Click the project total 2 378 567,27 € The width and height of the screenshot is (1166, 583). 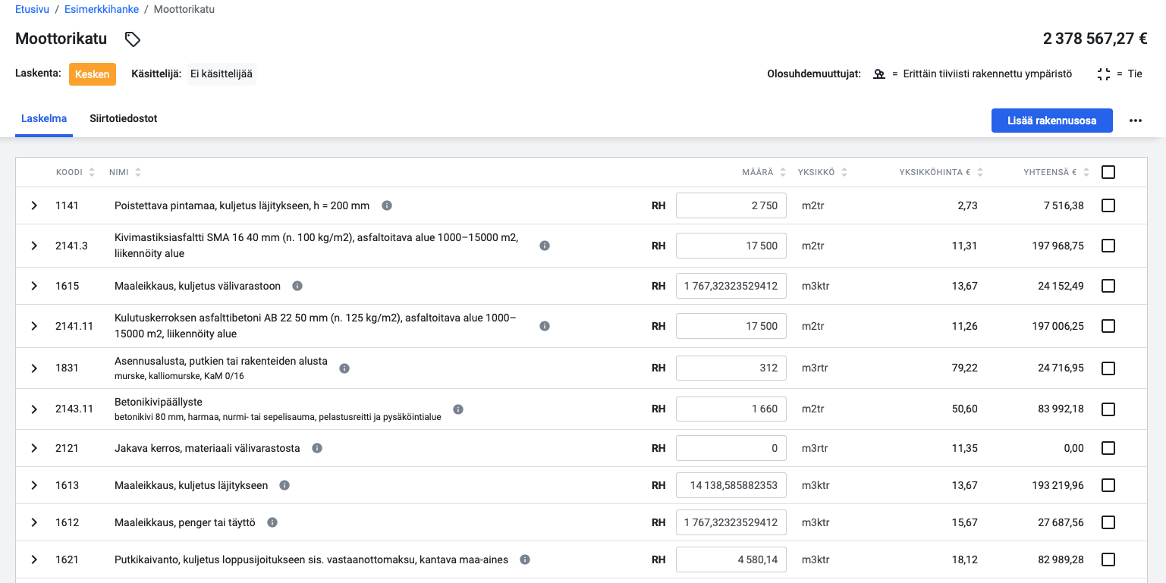pyautogui.click(x=1095, y=39)
